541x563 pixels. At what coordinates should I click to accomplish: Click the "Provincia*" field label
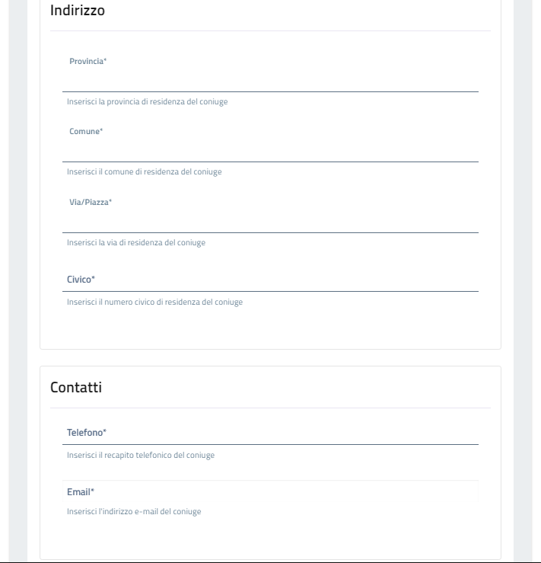[x=88, y=61]
